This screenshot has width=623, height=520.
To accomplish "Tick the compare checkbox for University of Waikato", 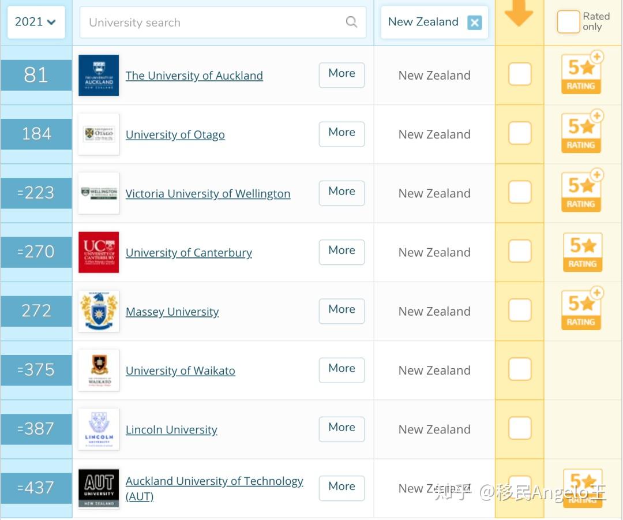I will tap(520, 369).
